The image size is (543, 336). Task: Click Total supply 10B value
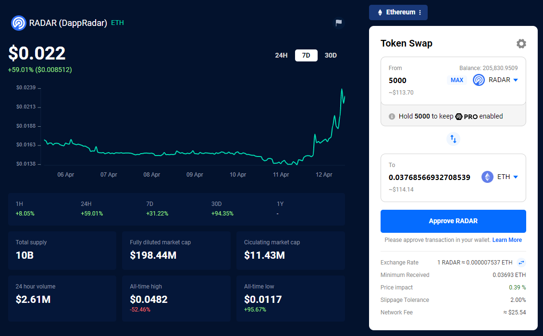click(x=25, y=255)
